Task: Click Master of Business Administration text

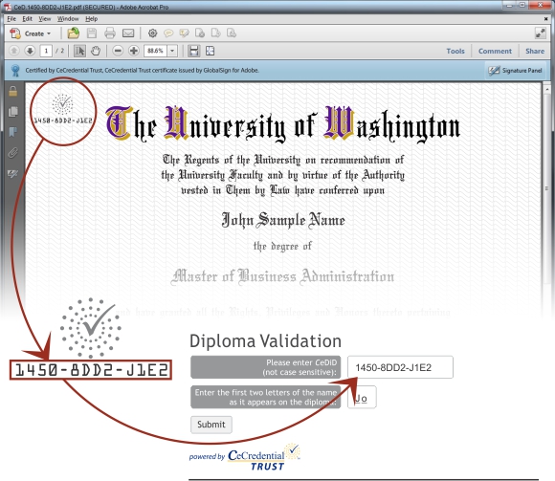Action: [x=282, y=277]
